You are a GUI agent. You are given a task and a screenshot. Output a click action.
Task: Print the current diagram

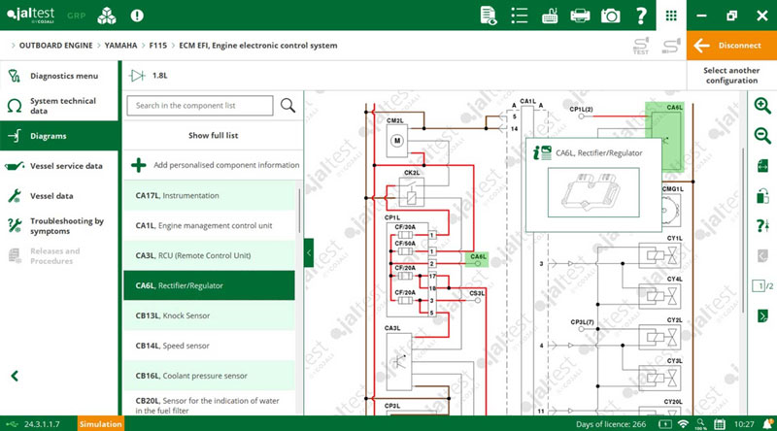click(x=580, y=16)
